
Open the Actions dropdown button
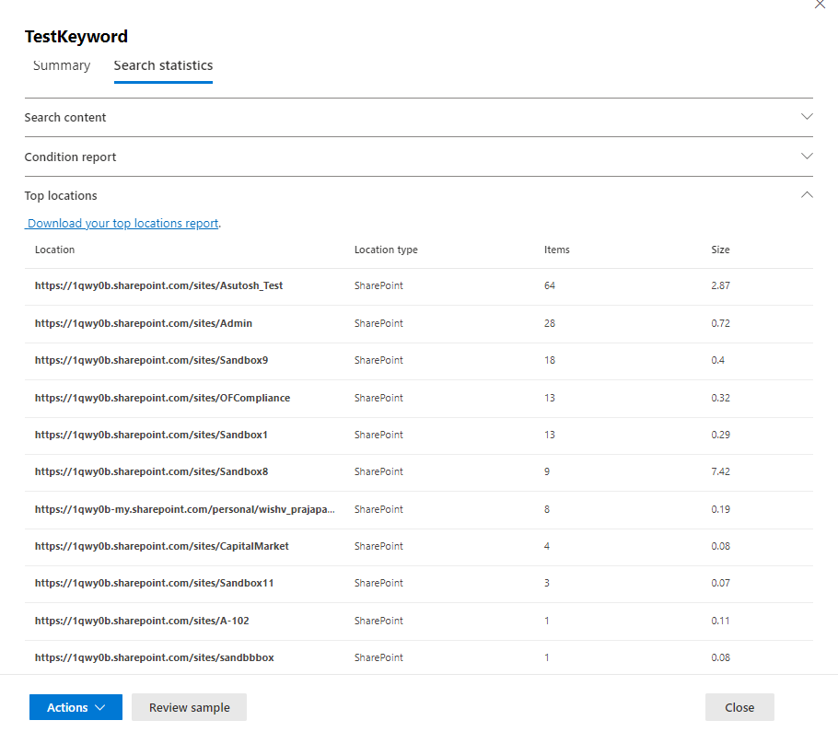(76, 707)
